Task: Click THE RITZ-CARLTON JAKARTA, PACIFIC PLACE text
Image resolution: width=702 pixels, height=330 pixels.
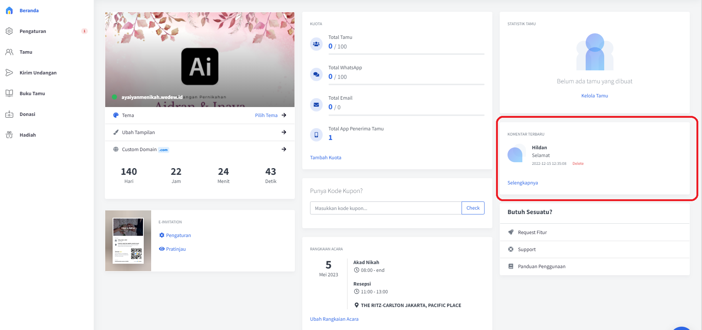Action: [x=411, y=305]
